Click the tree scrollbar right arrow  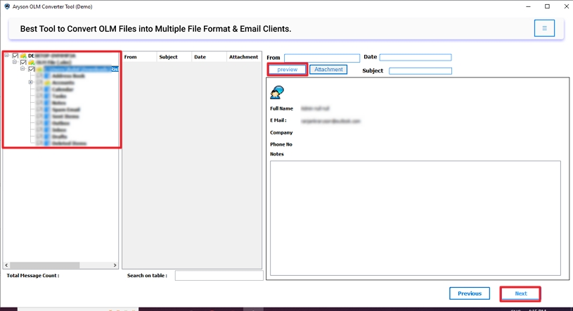click(115, 265)
